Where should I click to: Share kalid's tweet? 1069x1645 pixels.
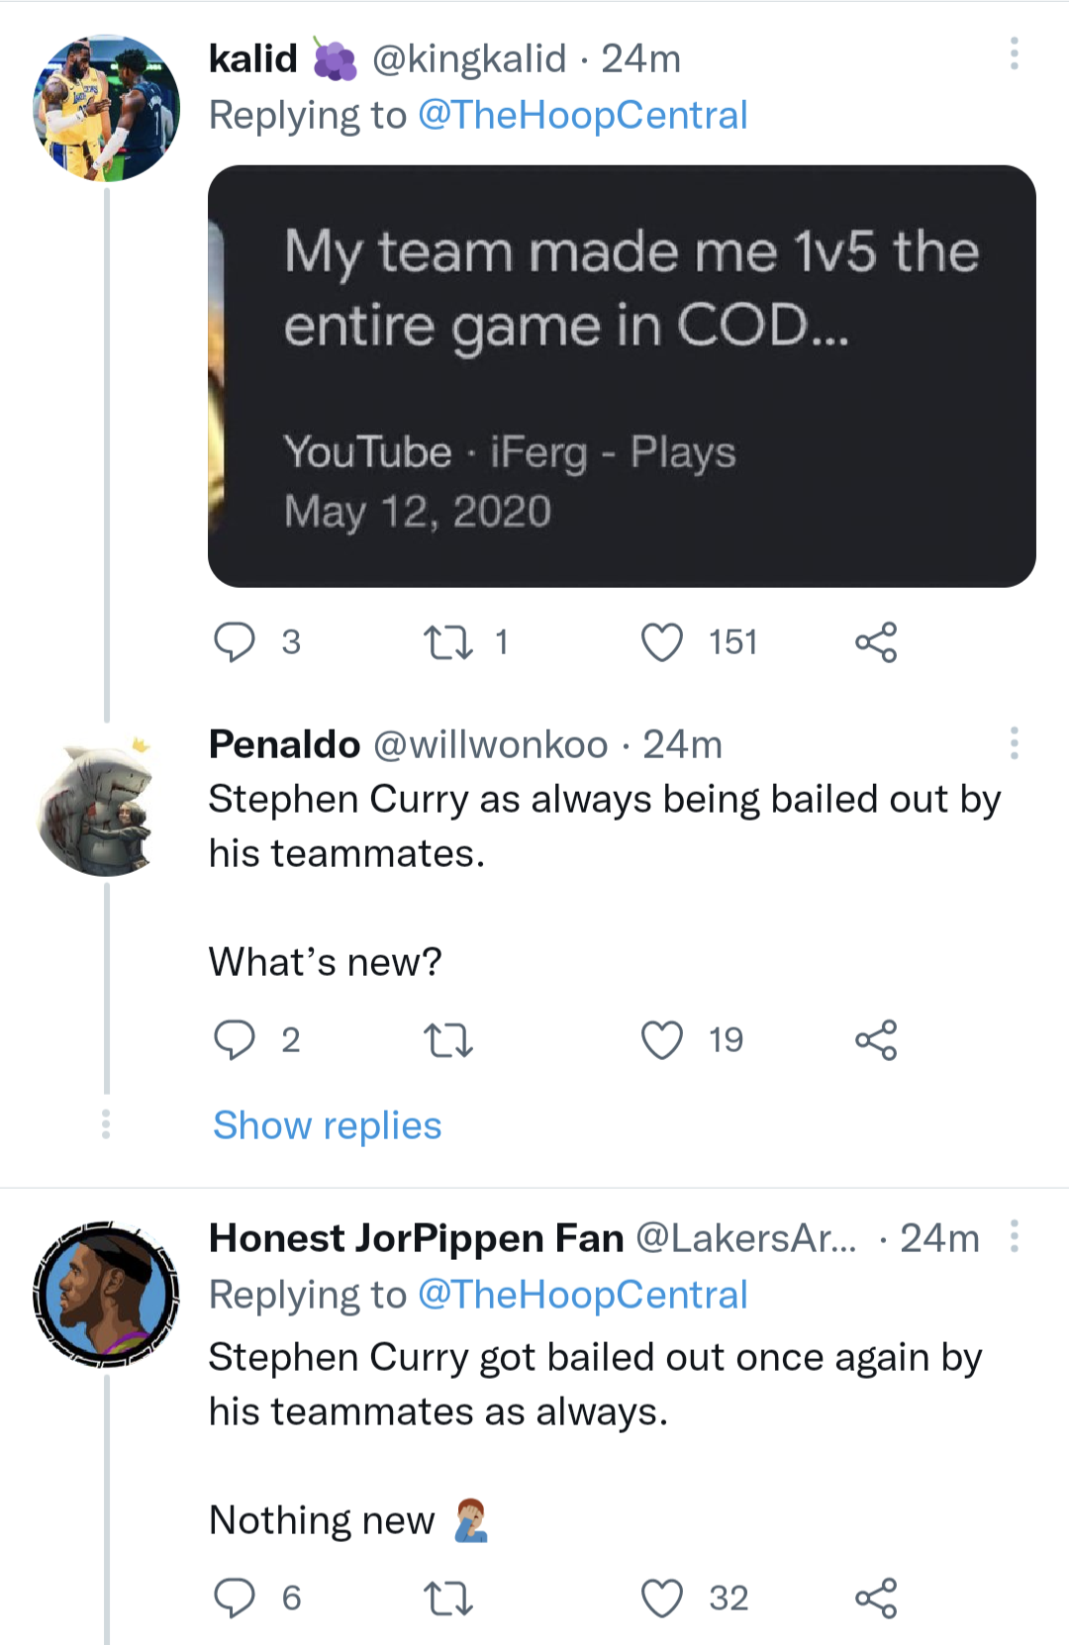(876, 642)
